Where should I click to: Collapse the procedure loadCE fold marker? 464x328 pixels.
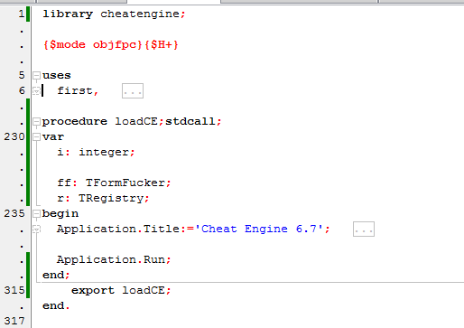(36, 122)
